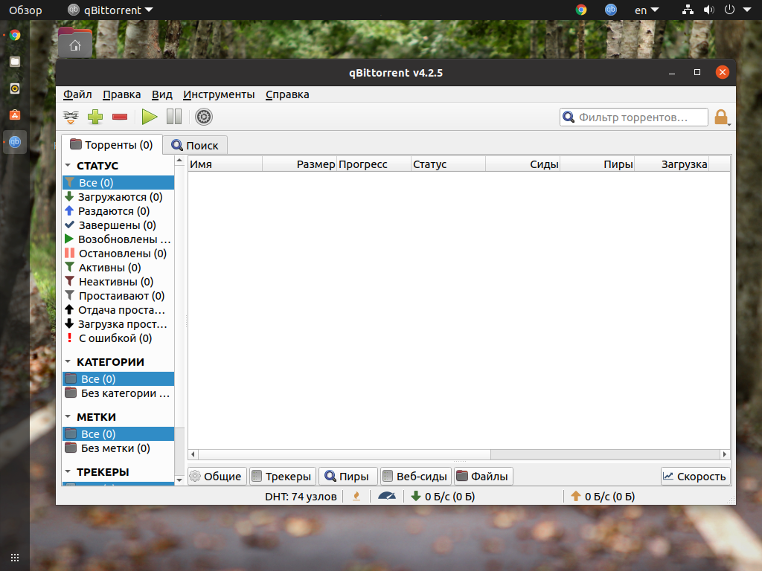The height and width of the screenshot is (571, 762).
Task: Open the Общие details tab
Action: (217, 477)
